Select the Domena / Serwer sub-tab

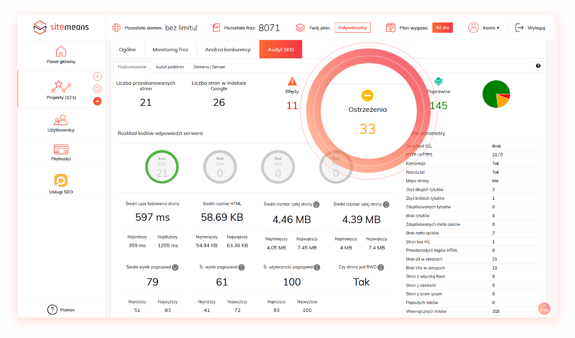coord(209,67)
